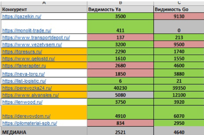Open the monolit-trade.ru link
Screen dimensions: 204x135
[27, 31]
